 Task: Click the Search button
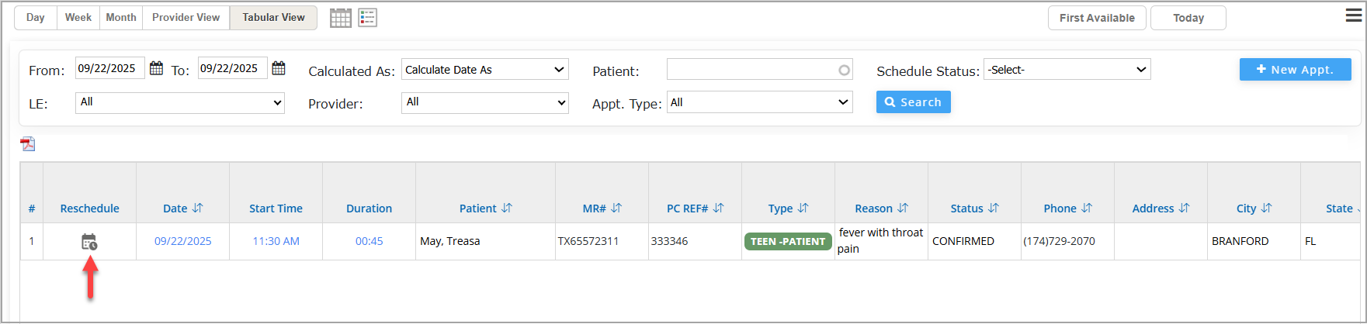tap(913, 102)
